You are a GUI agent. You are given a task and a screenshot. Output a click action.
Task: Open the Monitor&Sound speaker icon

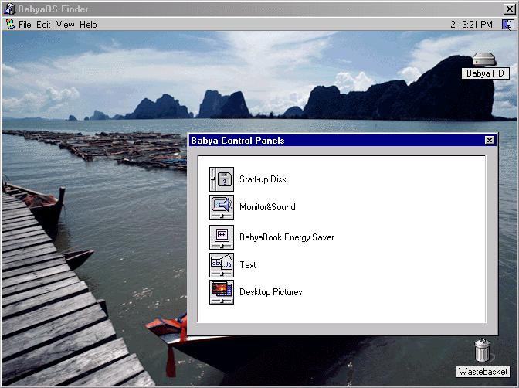(222, 207)
